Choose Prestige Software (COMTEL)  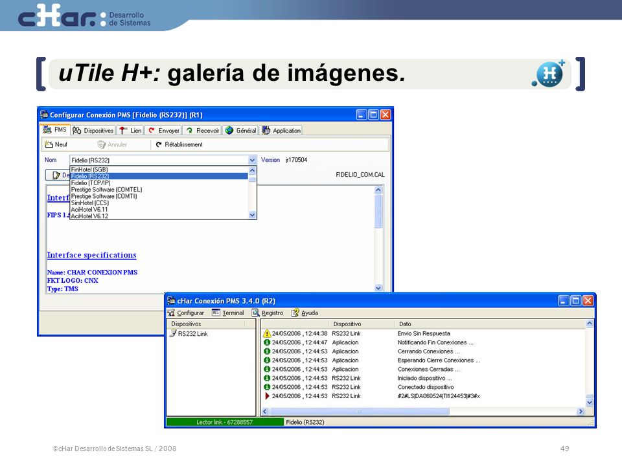pyautogui.click(x=159, y=190)
